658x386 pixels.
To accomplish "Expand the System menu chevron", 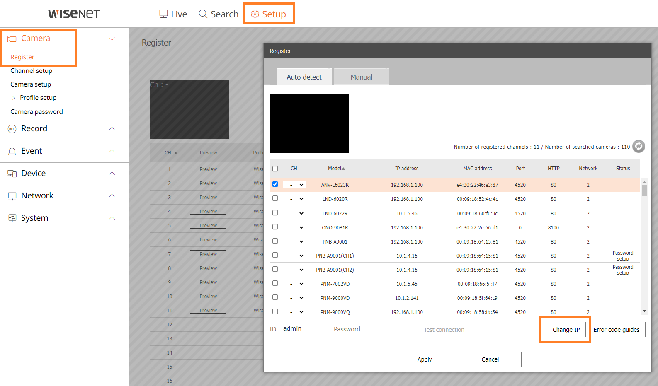I will pos(112,218).
